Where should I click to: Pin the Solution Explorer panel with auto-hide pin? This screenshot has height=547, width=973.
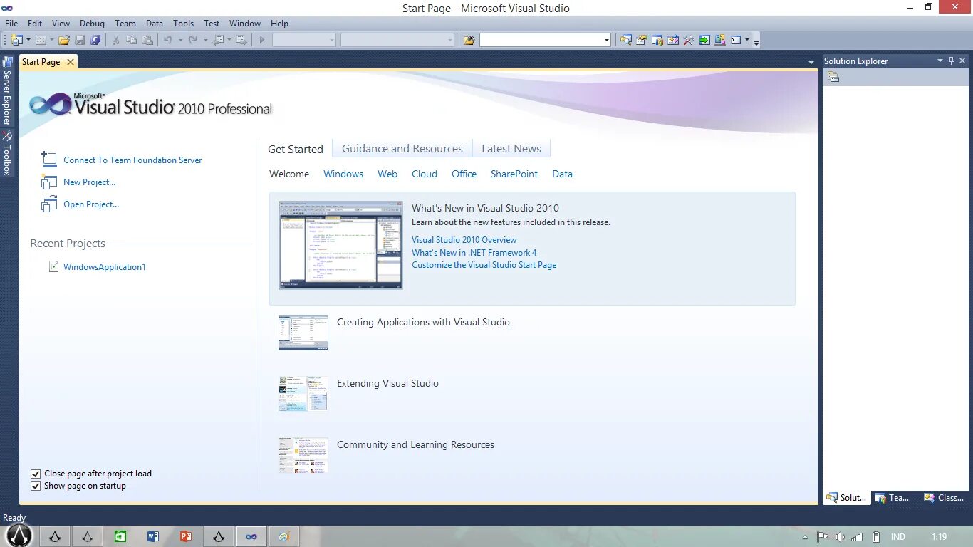951,61
